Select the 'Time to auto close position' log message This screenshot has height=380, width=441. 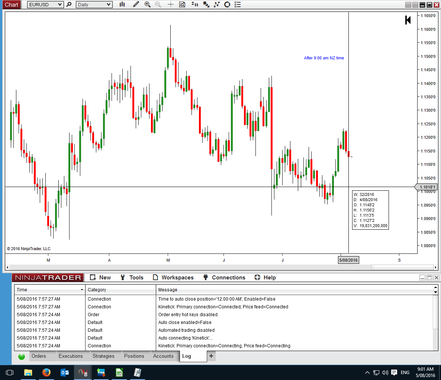[216, 299]
